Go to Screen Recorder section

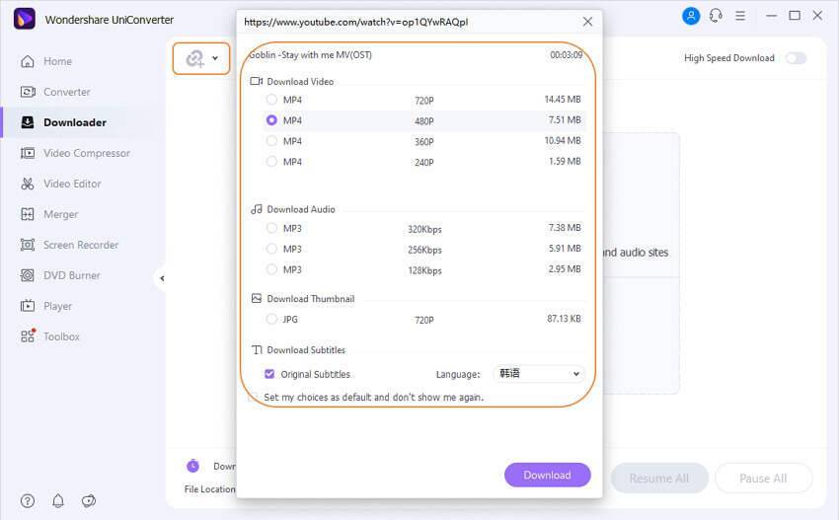tap(81, 245)
